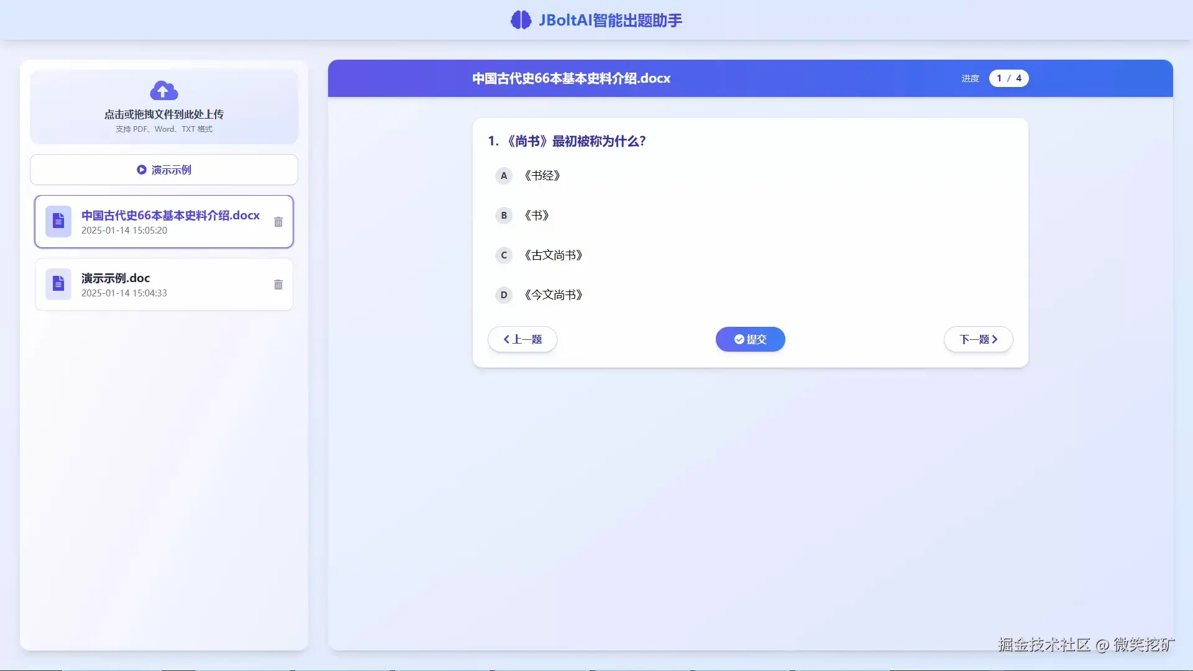Image resolution: width=1193 pixels, height=671 pixels.
Task: Click the JBoltAI brain logo icon
Action: coord(521,20)
